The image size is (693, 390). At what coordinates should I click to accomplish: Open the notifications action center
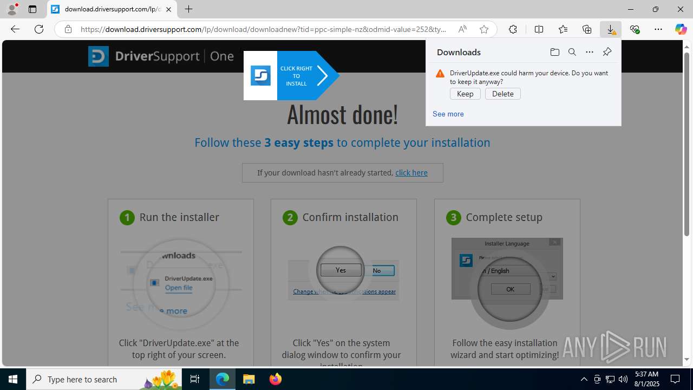point(676,379)
